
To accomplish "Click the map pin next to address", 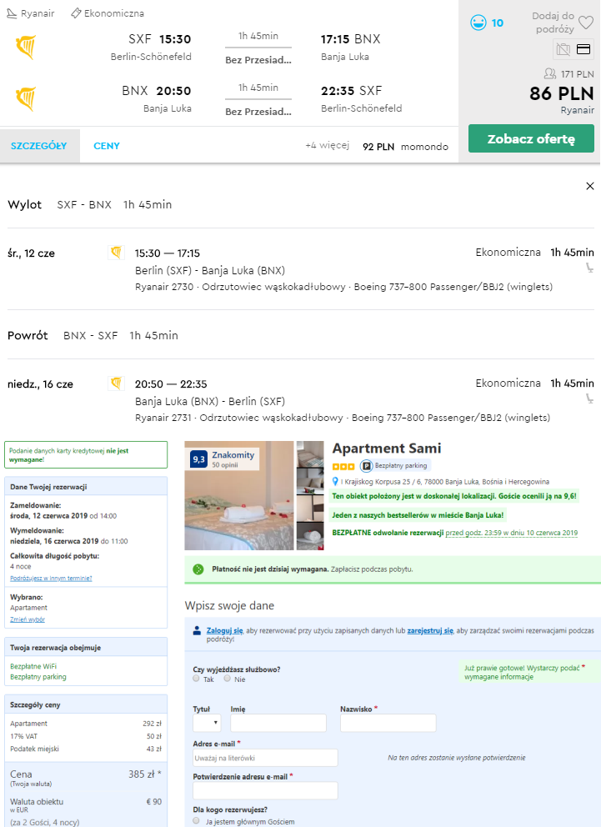I will [x=335, y=482].
